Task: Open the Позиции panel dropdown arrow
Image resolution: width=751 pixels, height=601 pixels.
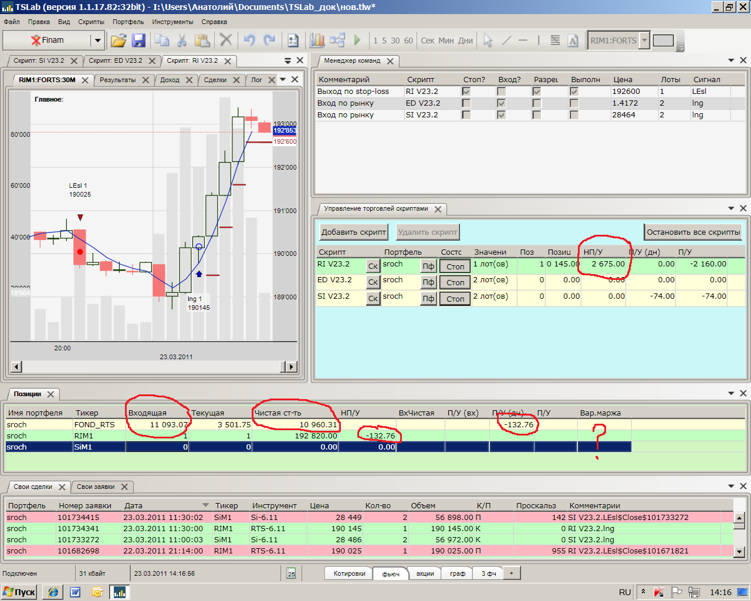Action: point(731,393)
